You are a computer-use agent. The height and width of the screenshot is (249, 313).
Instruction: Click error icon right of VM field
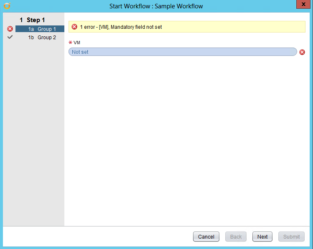pos(302,52)
